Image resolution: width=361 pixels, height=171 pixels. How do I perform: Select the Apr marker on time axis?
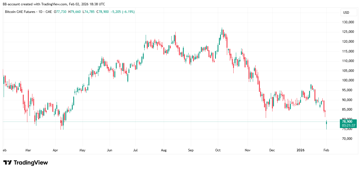(x=55, y=150)
